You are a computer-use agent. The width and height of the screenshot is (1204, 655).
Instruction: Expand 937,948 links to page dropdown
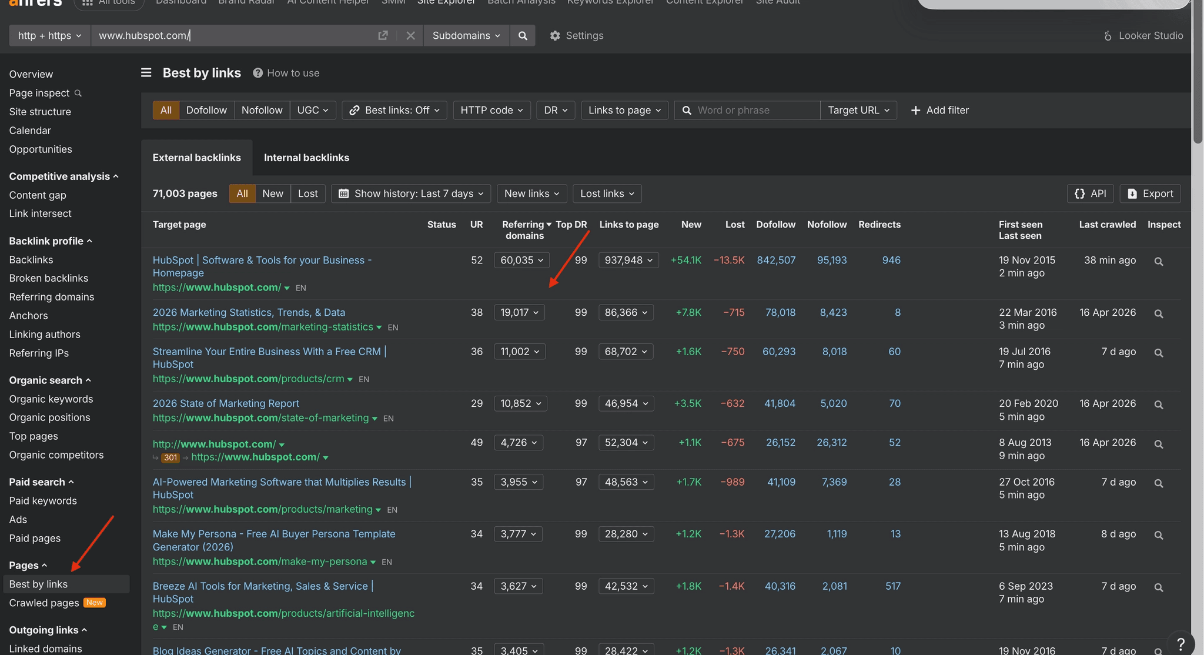(x=628, y=260)
